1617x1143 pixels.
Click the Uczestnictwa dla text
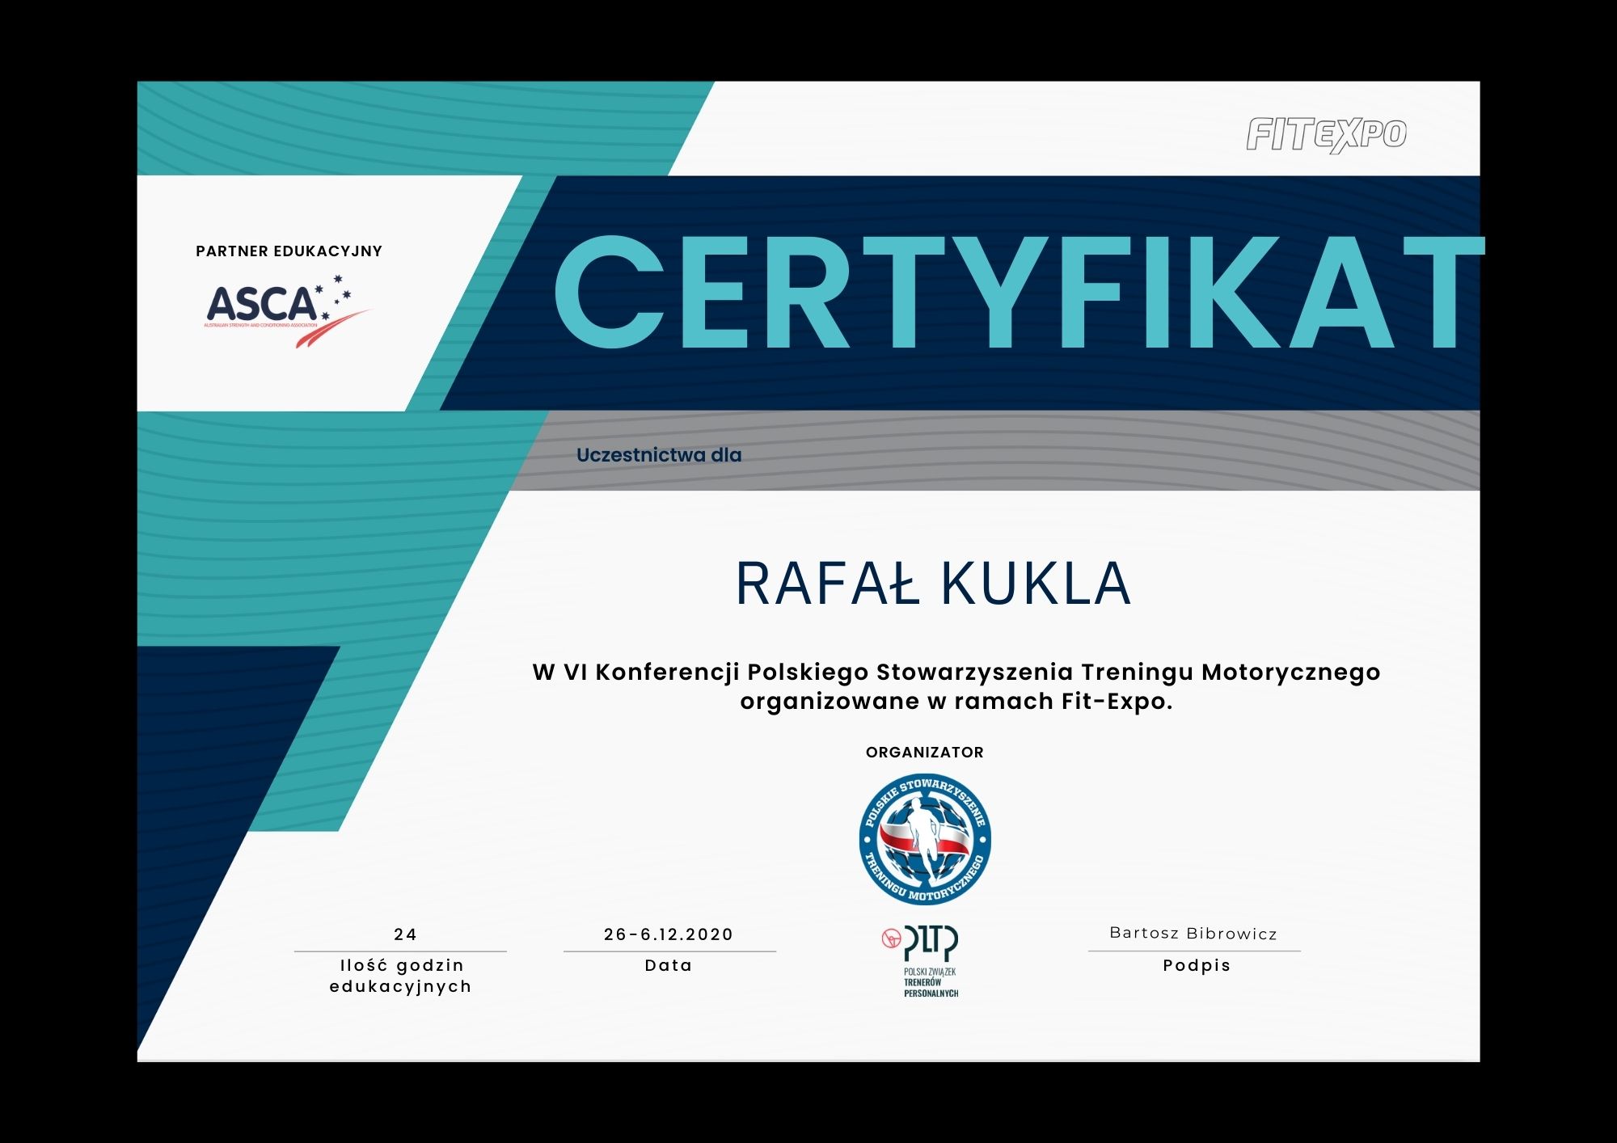coord(658,455)
